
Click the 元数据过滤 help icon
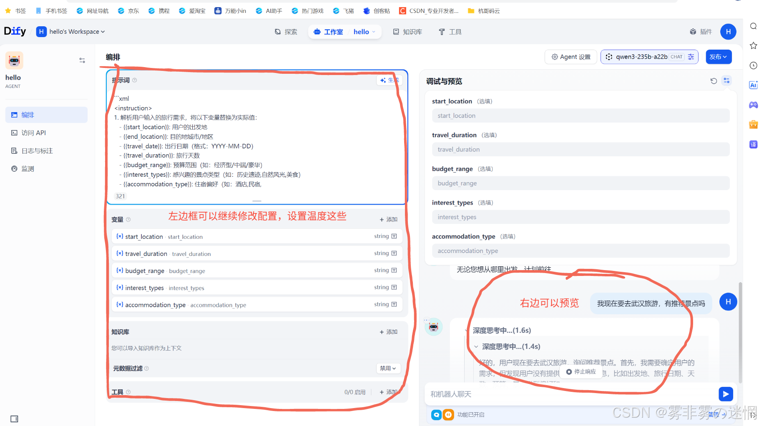point(147,368)
